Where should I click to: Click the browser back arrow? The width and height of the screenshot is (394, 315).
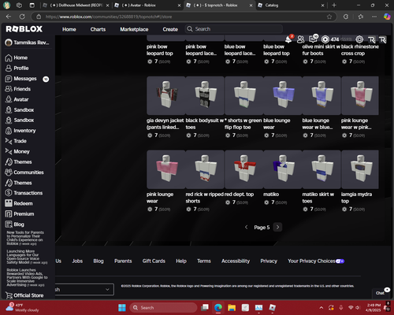[9, 17]
